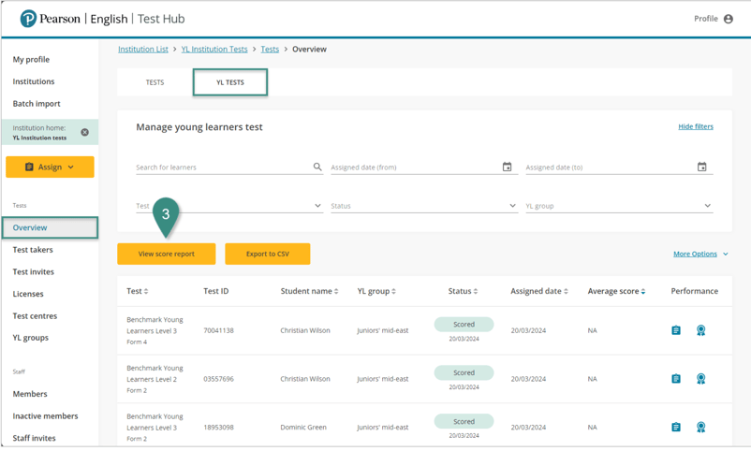Expand More Options
Viewport: 751px width, 451px height.
(x=700, y=255)
